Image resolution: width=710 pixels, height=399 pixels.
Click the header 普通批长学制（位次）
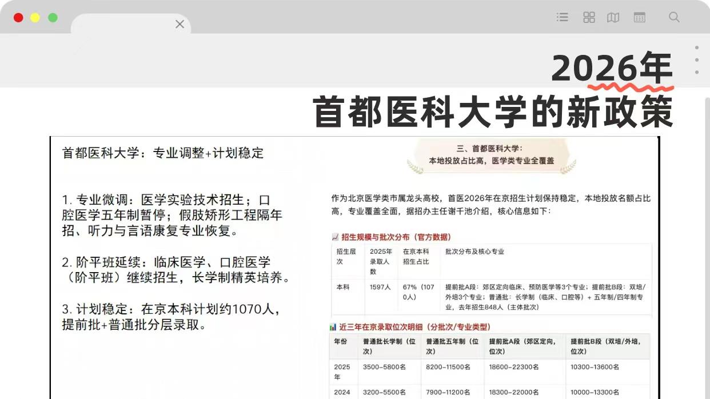click(x=389, y=346)
